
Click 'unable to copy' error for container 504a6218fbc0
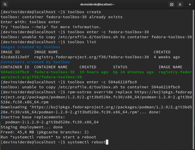[90, 87]
